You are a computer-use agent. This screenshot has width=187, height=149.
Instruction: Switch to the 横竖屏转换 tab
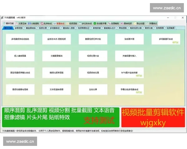click(x=31, y=28)
